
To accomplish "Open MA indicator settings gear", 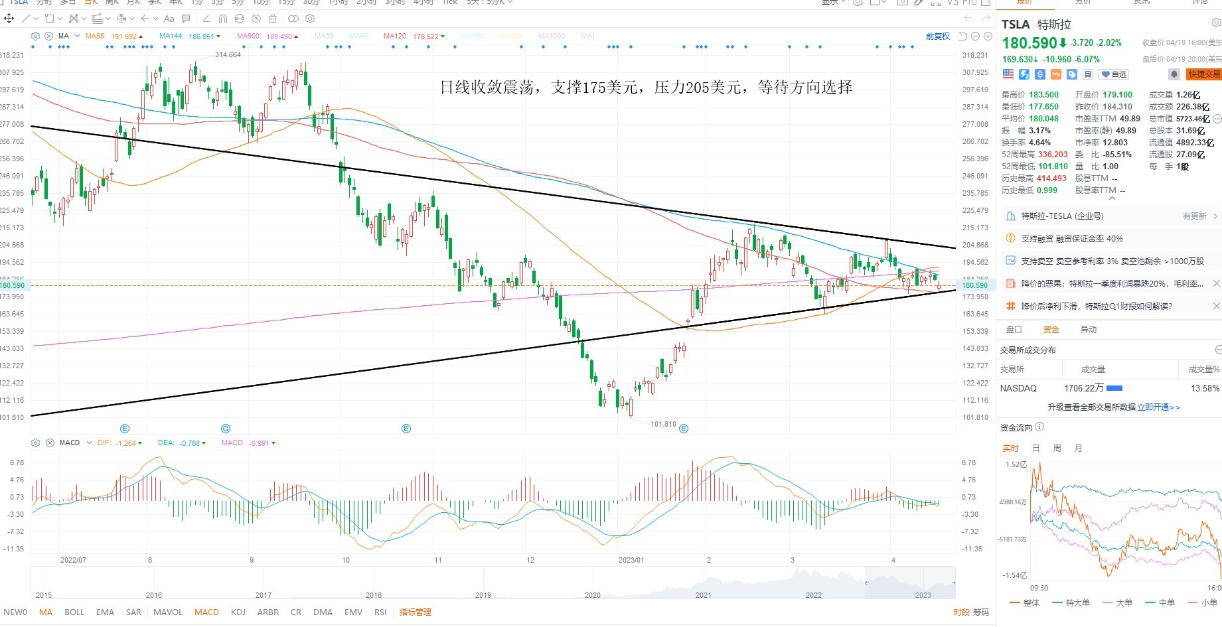I will coord(36,36).
